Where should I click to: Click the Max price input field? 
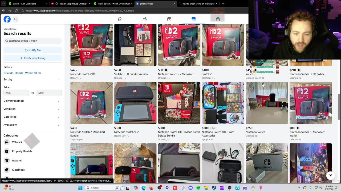point(49,93)
